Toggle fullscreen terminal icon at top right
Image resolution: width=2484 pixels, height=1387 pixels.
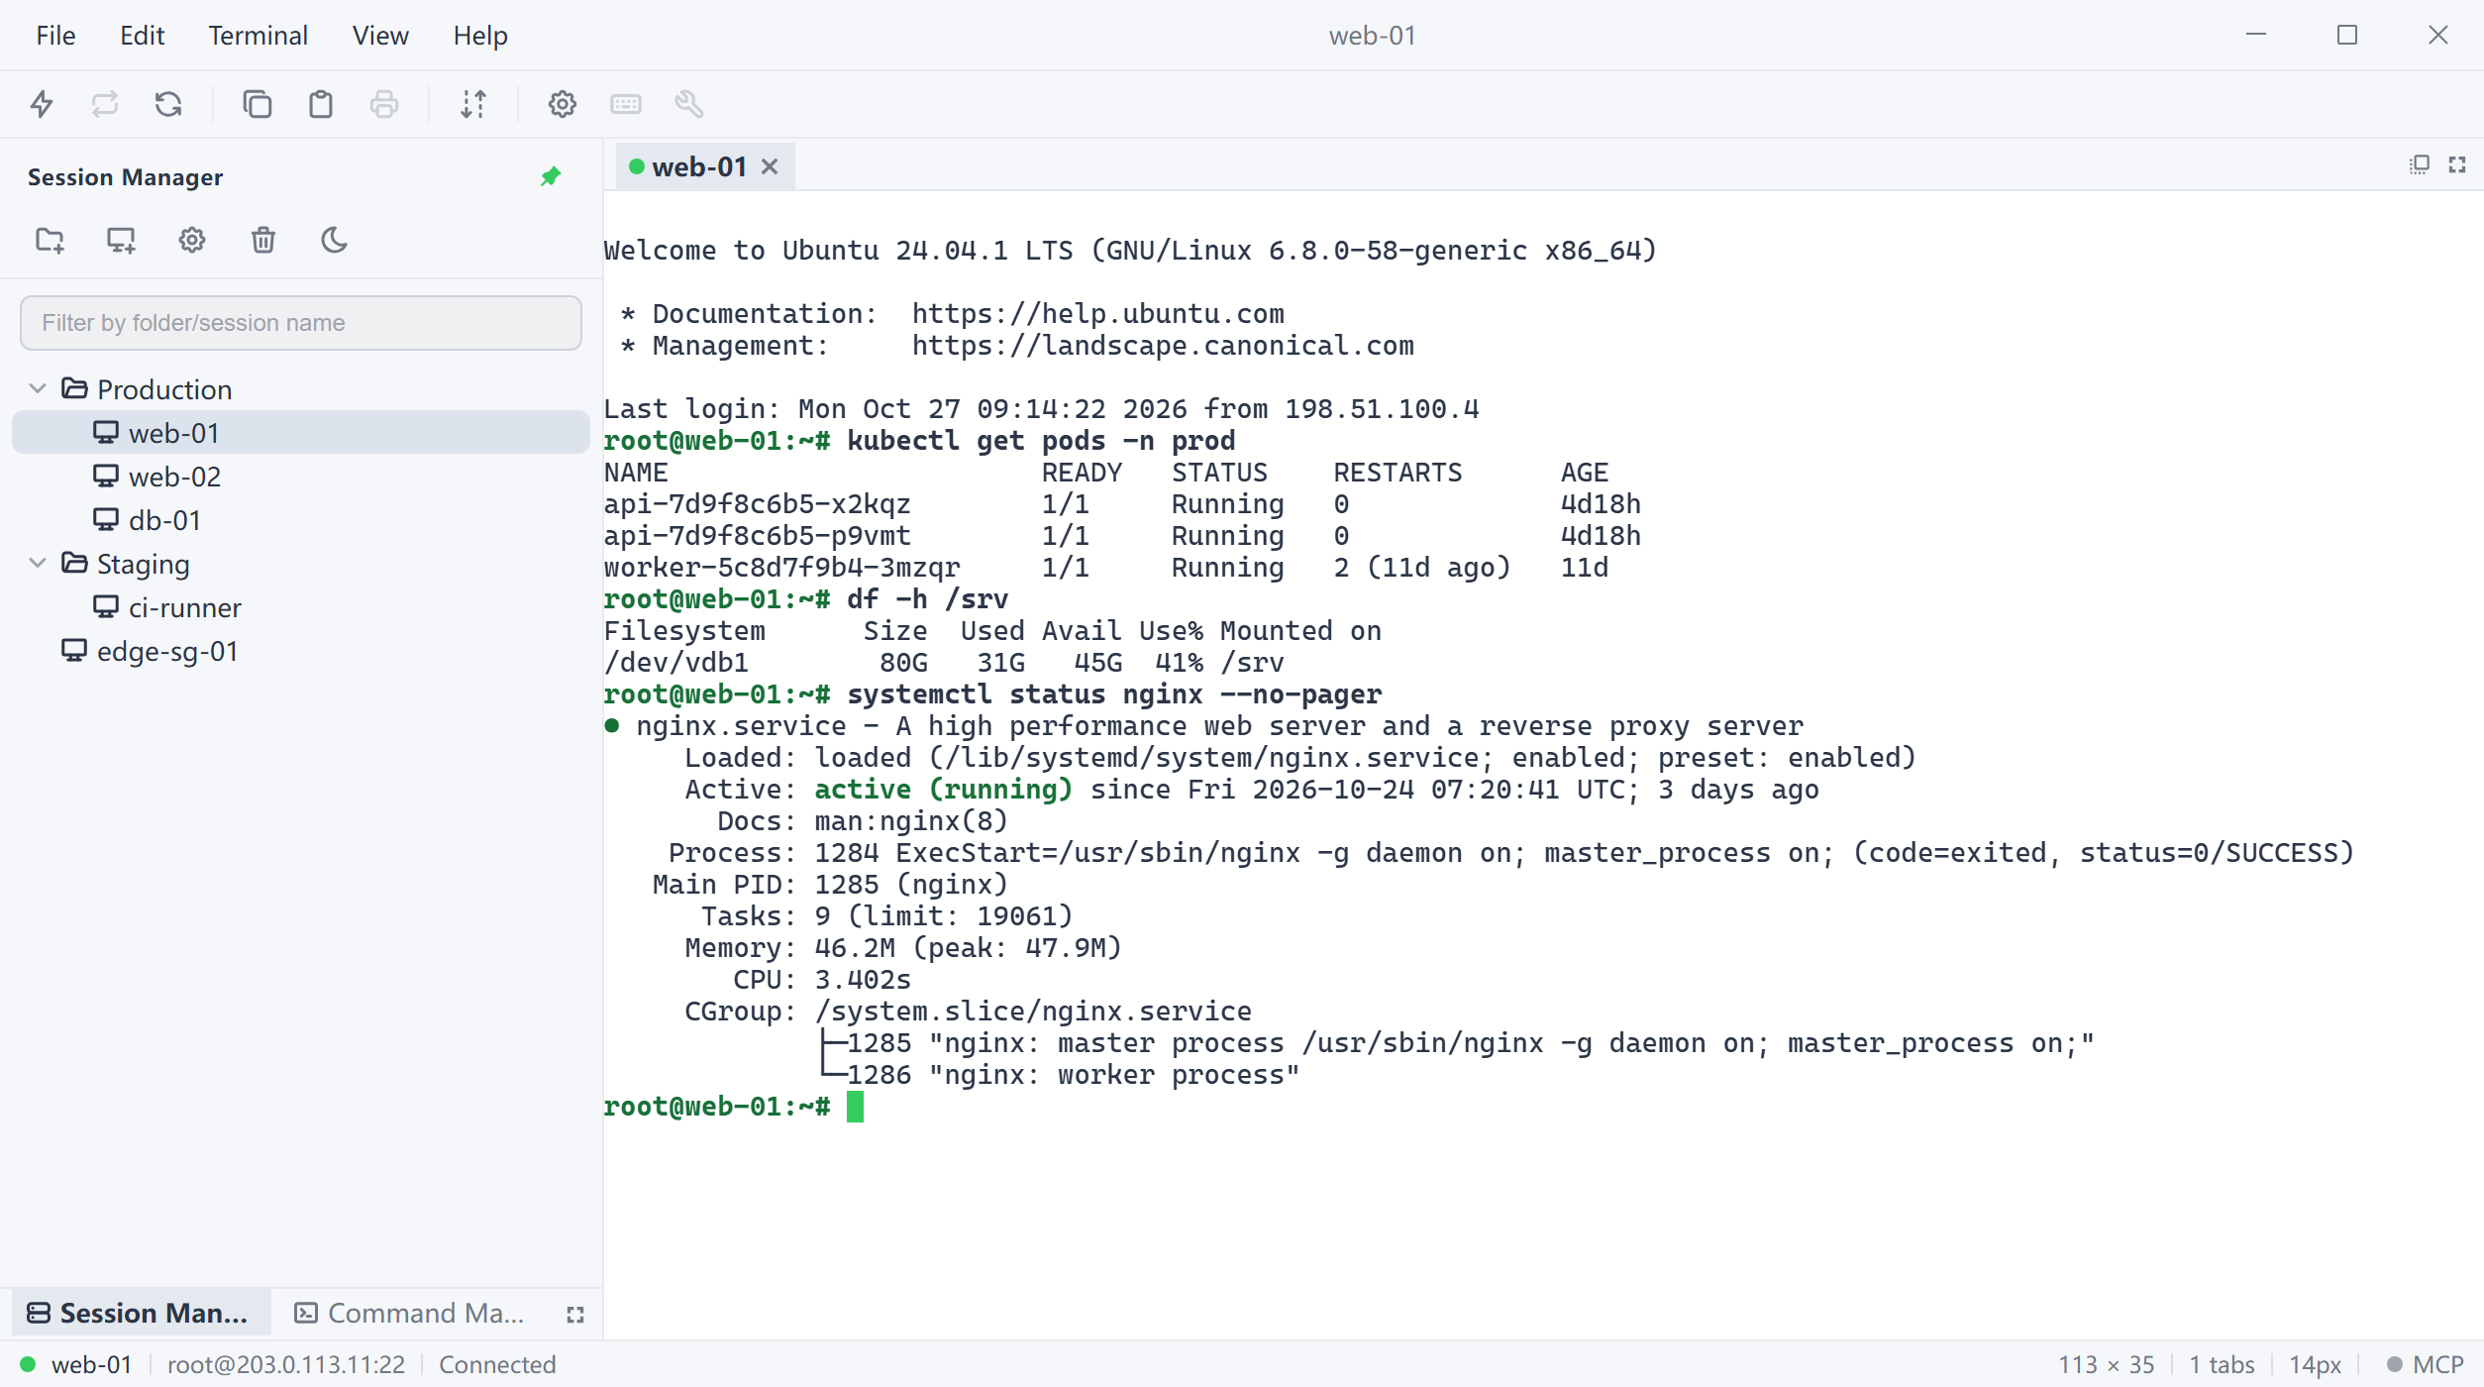(x=2457, y=164)
